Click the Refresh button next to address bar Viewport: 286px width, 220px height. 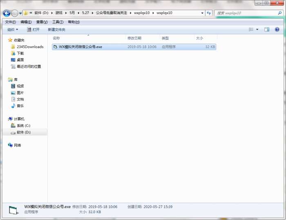coord(209,13)
